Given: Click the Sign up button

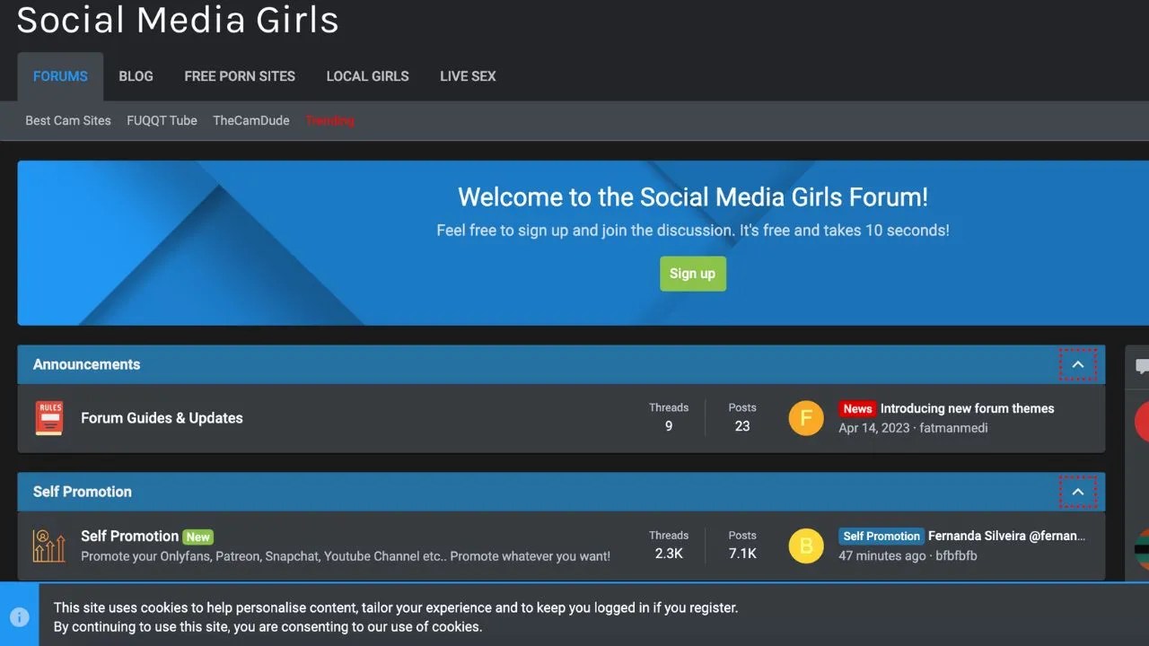Looking at the screenshot, I should click(692, 274).
